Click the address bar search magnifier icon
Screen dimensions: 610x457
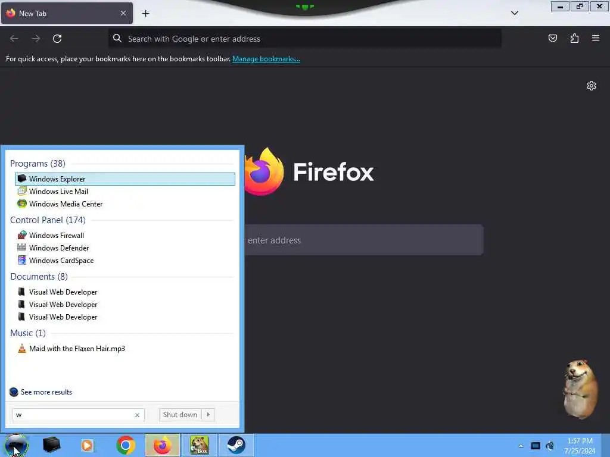(117, 38)
